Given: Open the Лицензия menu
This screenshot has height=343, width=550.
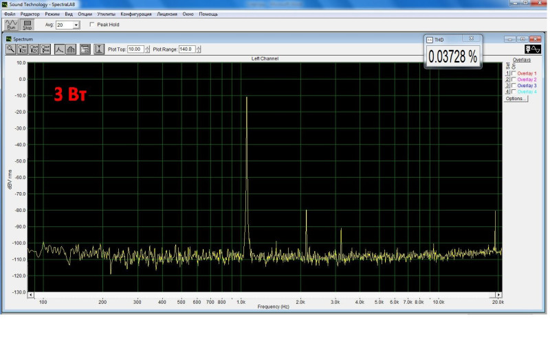Looking at the screenshot, I should (x=167, y=14).
